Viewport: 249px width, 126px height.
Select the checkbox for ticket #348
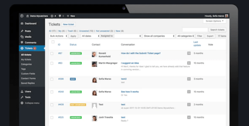(52, 92)
